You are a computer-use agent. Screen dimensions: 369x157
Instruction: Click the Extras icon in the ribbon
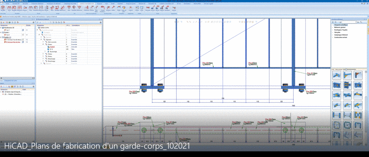point(137,8)
